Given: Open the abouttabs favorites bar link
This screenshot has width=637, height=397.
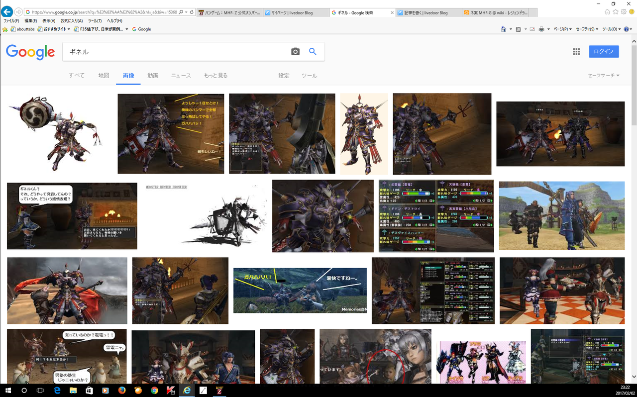Looking at the screenshot, I should 22,29.
